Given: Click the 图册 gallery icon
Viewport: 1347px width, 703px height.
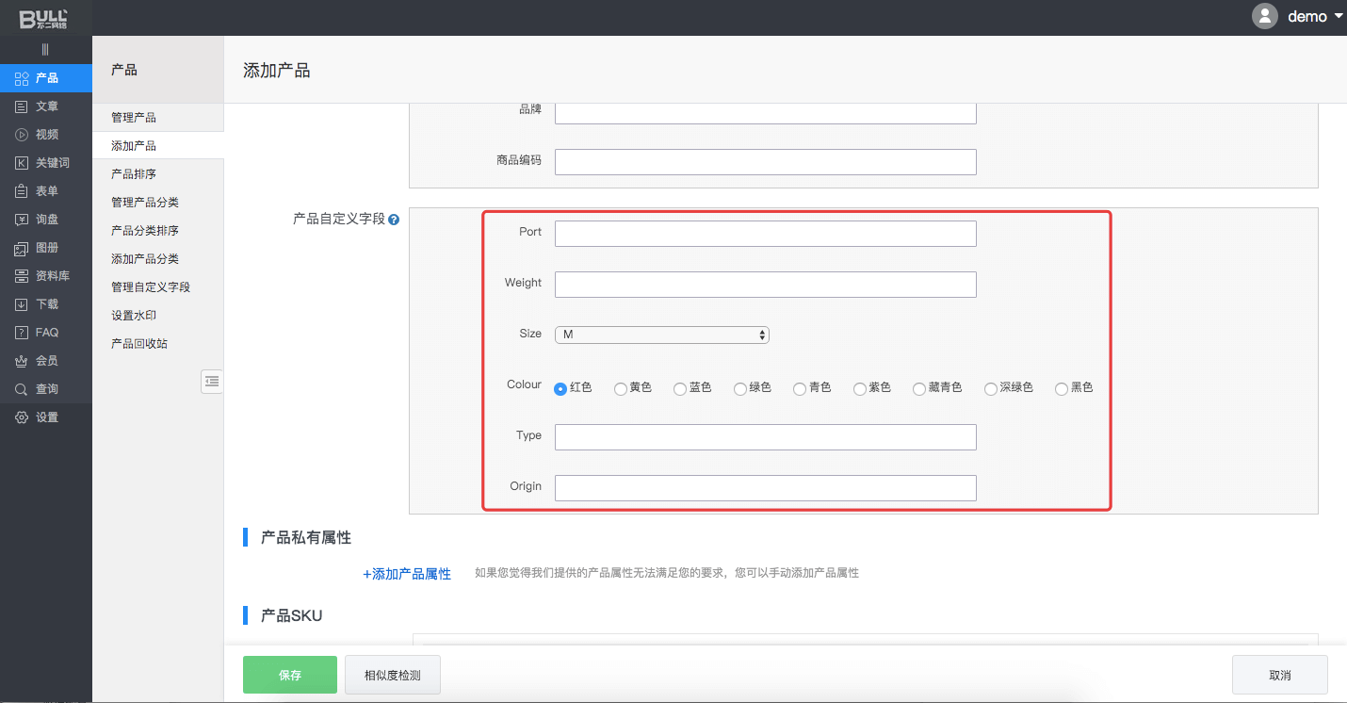Looking at the screenshot, I should pos(22,248).
